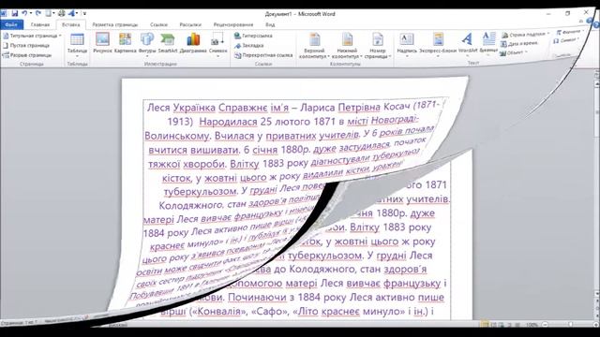Open the Файл tab
The width and height of the screenshot is (600, 337).
coord(11,24)
